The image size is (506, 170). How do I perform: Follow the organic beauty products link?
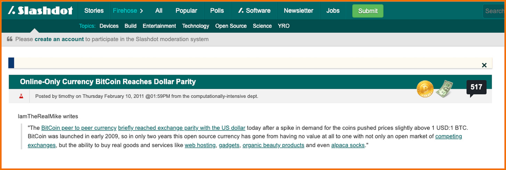[274, 145]
